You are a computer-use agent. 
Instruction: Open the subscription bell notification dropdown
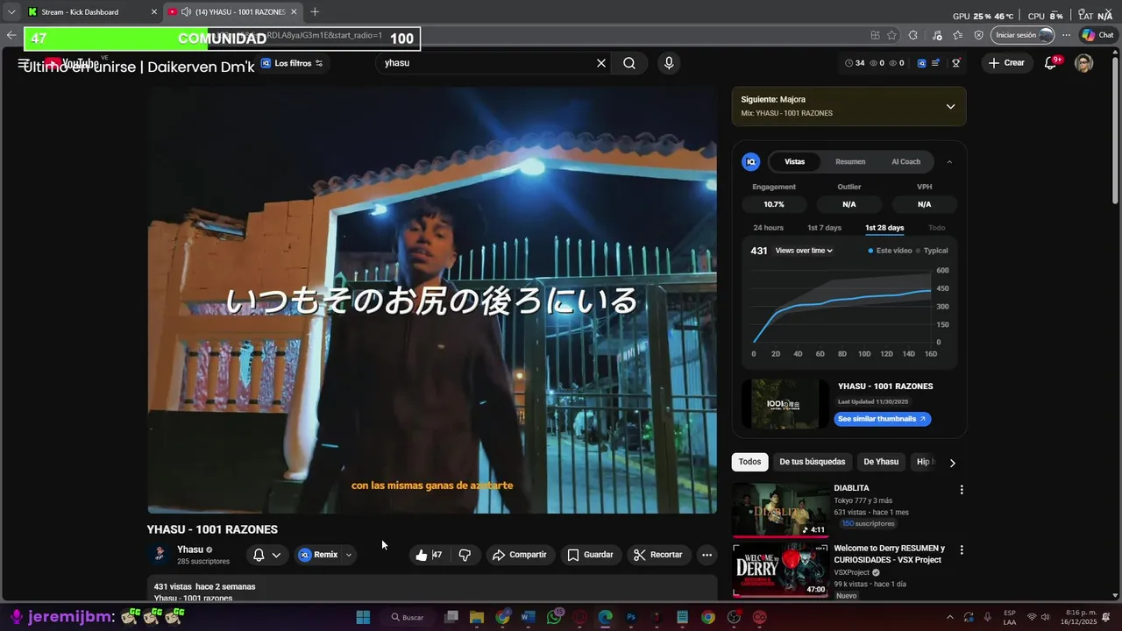266,555
